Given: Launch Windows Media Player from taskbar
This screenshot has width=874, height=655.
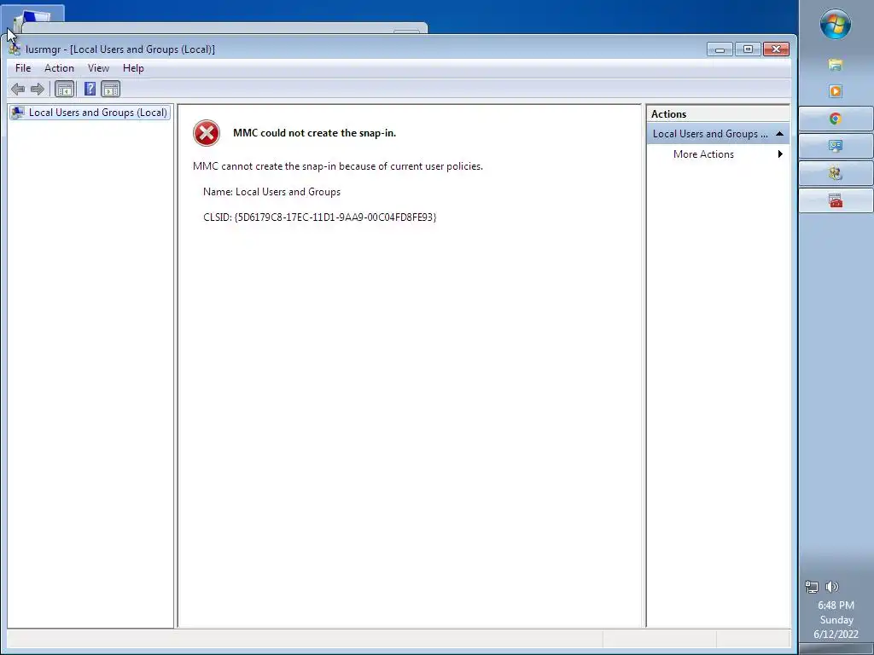Looking at the screenshot, I should coord(835,91).
